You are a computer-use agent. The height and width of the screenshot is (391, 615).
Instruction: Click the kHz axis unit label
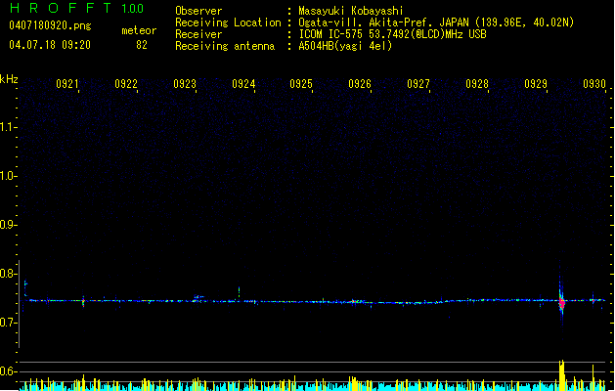tap(9, 79)
